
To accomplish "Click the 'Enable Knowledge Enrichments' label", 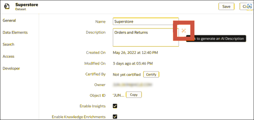I will [79, 117].
